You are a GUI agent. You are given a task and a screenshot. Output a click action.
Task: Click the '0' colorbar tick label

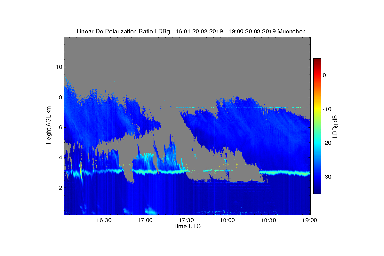[x=324, y=75]
